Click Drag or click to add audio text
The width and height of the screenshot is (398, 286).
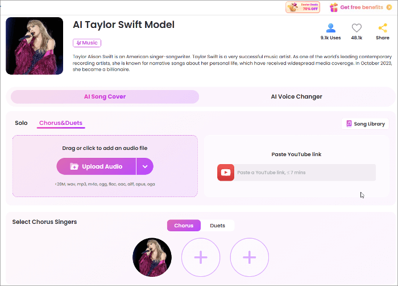point(105,148)
